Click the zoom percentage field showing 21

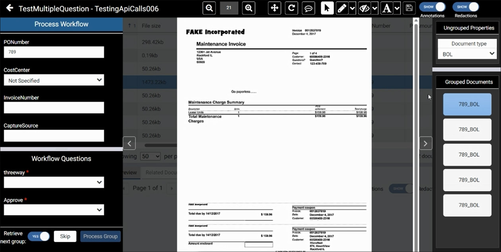click(x=229, y=8)
